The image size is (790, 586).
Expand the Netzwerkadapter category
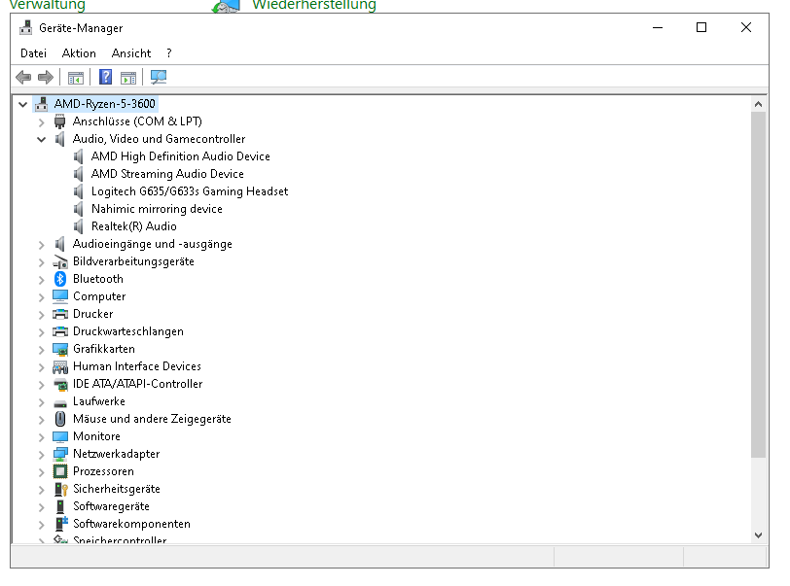41,455
